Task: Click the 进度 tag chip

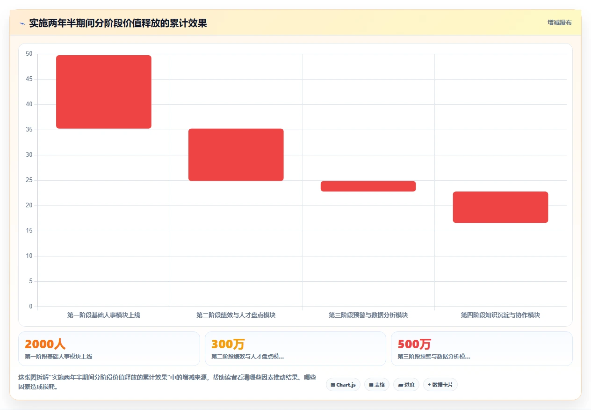Action: pos(406,385)
